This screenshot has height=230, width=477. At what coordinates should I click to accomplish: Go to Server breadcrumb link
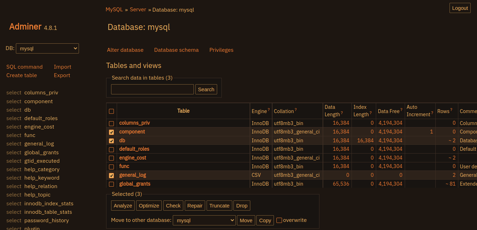(x=138, y=10)
